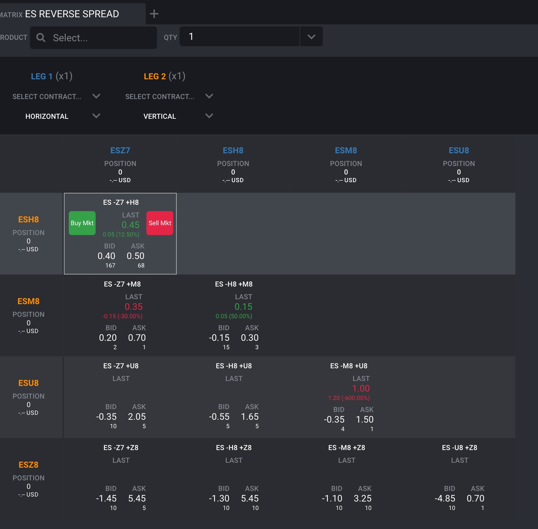Open the Vertical orientation chevron

(x=209, y=116)
